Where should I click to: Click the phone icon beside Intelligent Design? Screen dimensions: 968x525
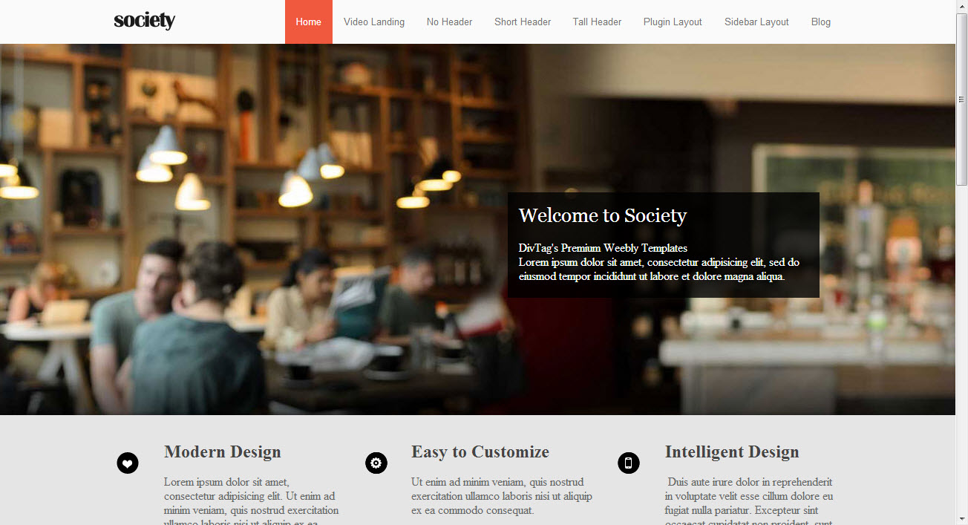(x=629, y=463)
